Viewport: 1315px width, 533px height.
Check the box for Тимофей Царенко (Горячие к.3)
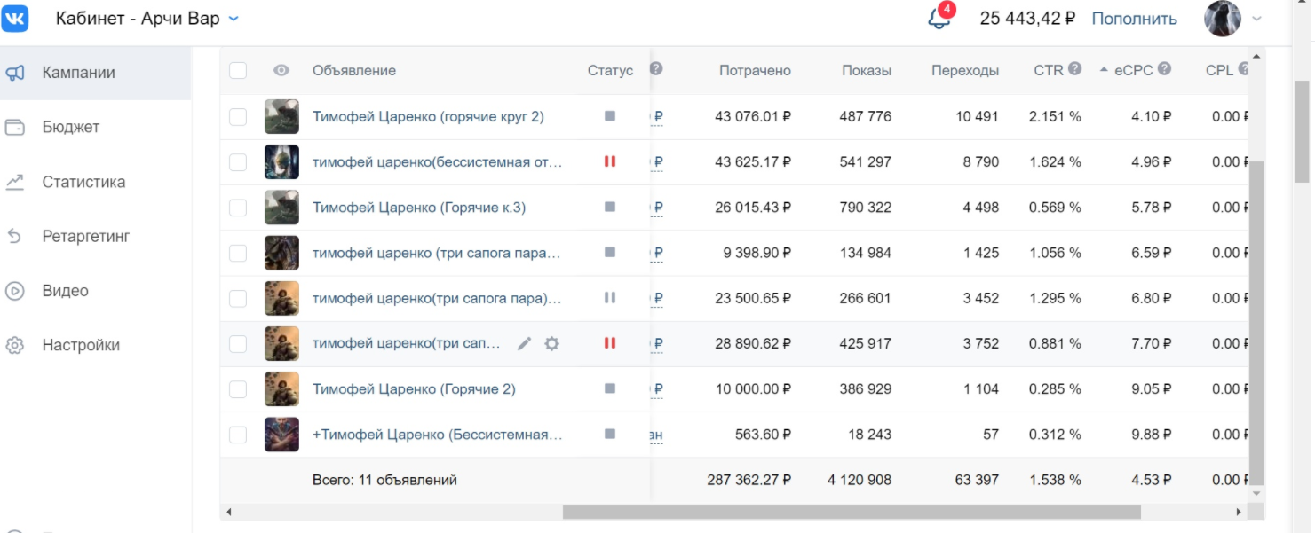(x=238, y=208)
